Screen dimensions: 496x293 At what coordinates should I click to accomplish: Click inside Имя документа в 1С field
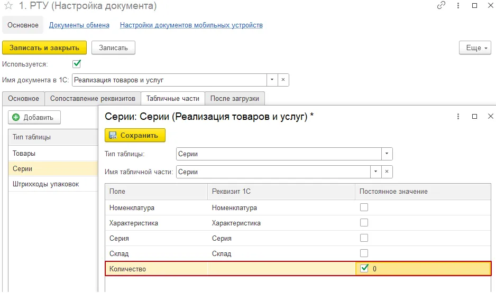point(170,80)
